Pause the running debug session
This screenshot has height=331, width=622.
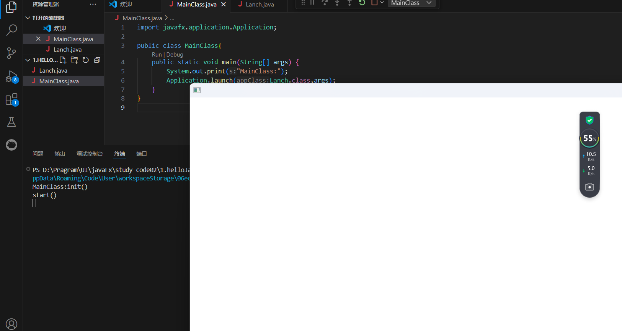click(312, 3)
